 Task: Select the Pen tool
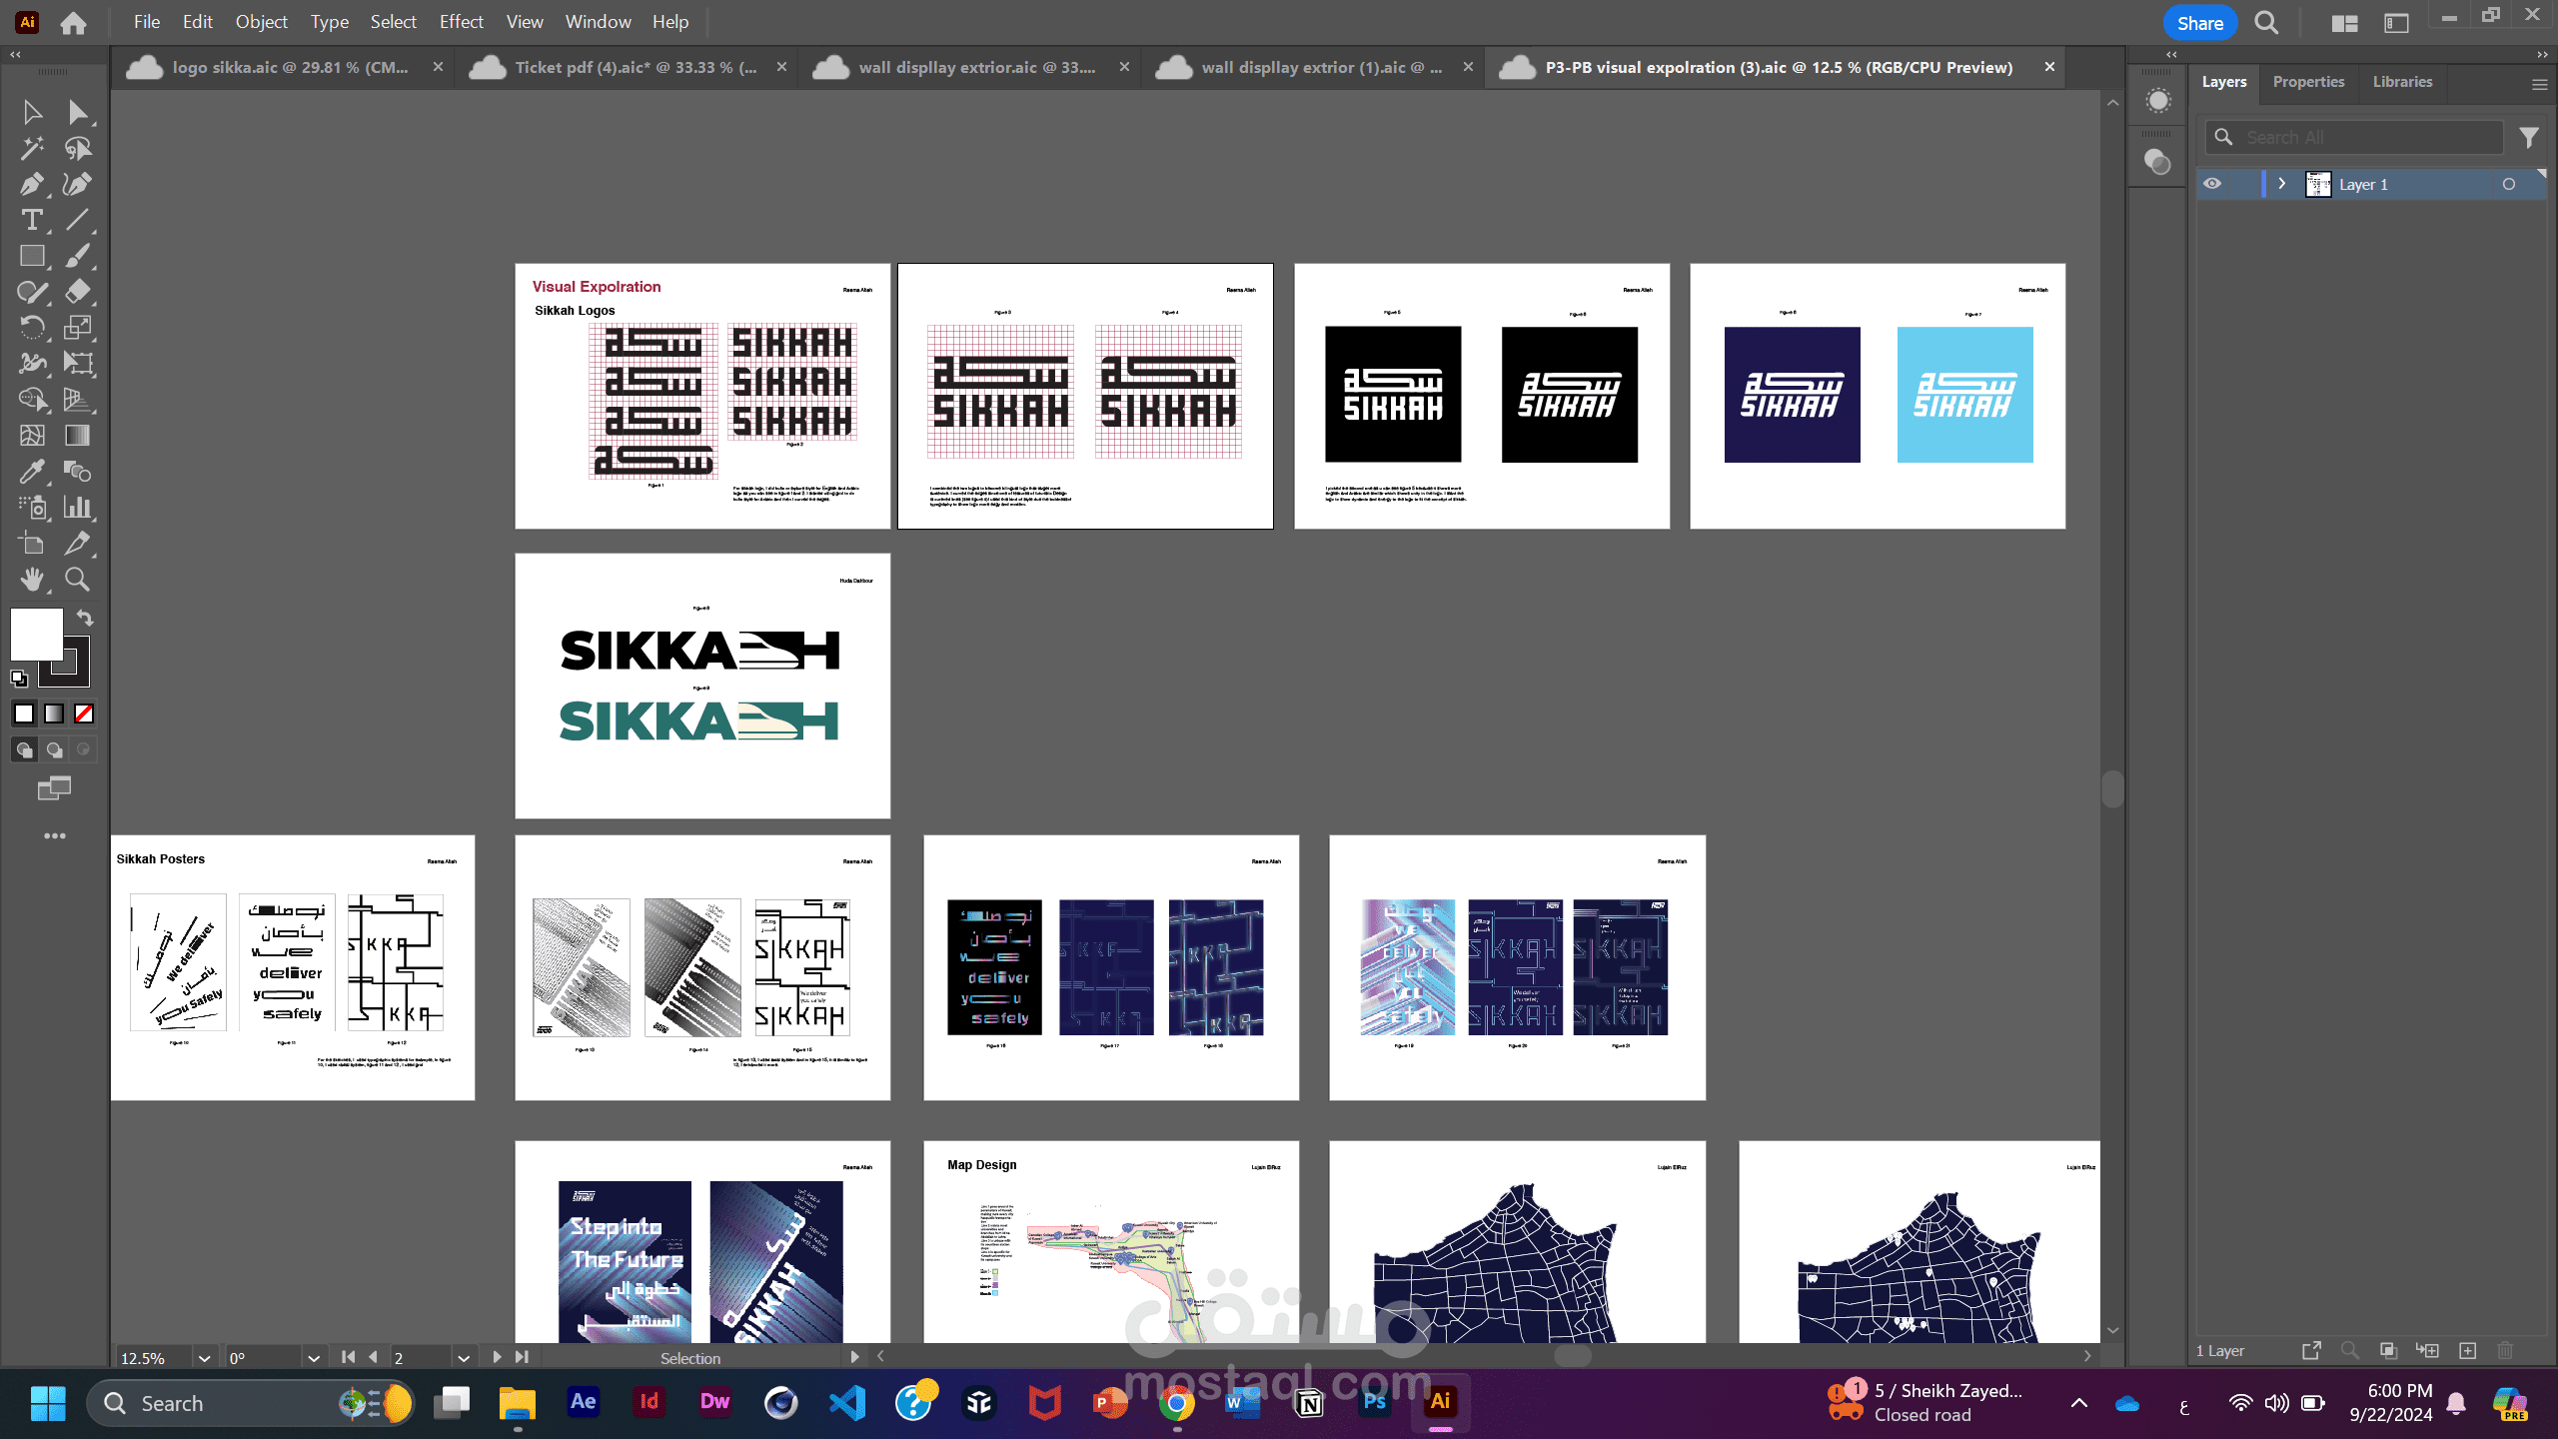[31, 184]
